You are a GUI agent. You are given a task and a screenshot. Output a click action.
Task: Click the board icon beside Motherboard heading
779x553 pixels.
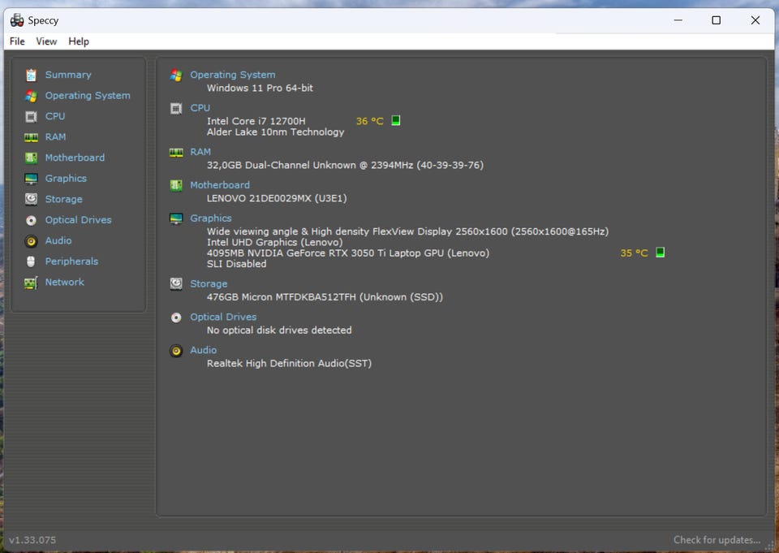coord(176,185)
